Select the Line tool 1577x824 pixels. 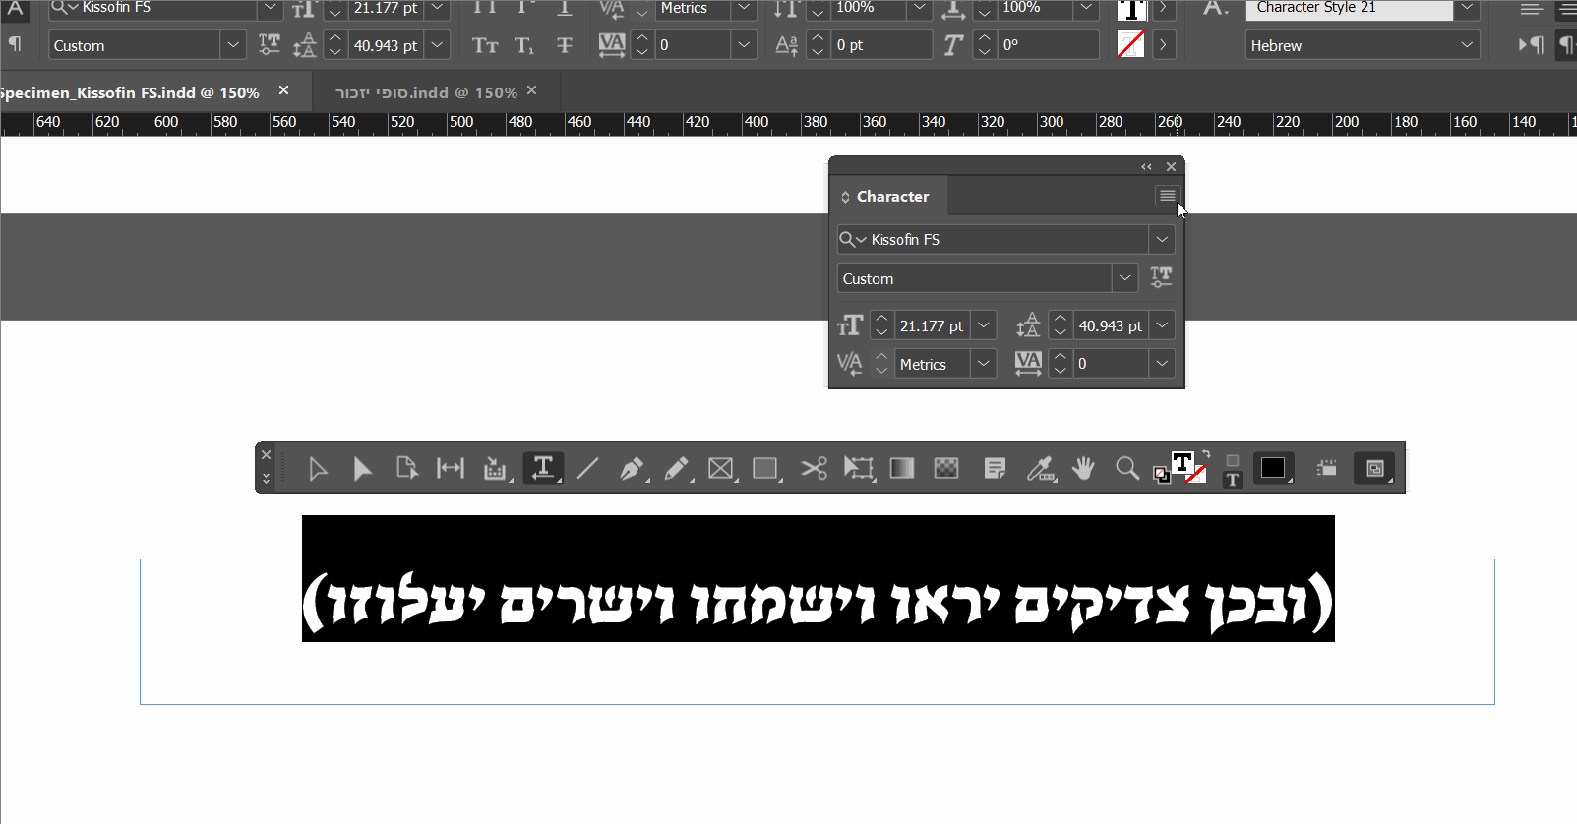(587, 468)
